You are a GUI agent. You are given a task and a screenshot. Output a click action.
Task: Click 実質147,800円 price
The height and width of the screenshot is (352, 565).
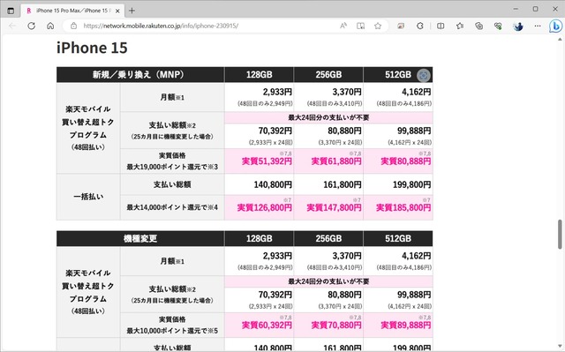334,207
